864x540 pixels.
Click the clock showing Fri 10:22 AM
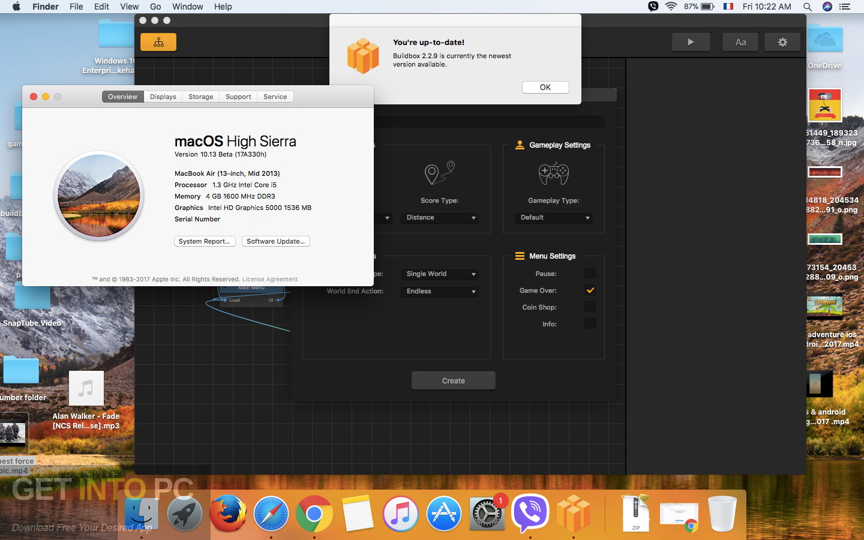tap(767, 7)
